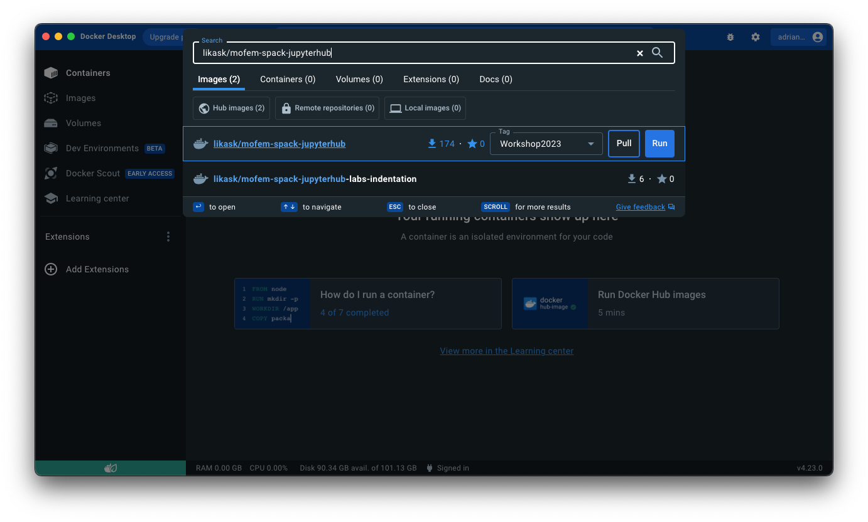The image size is (868, 522).
Task: Click the RAM 0.00 GB status entry
Action: [x=219, y=468]
